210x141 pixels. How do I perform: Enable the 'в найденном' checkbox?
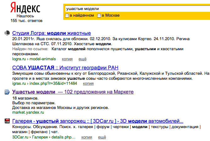click(67, 16)
